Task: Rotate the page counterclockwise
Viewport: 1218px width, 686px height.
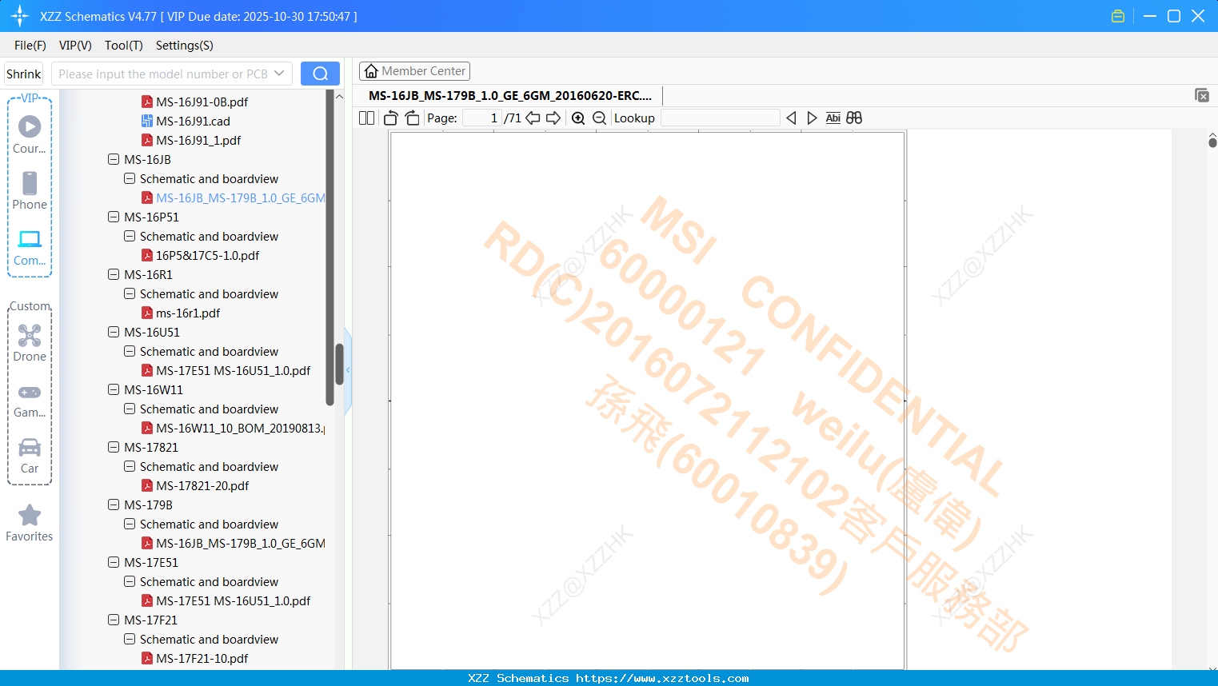Action: click(391, 118)
